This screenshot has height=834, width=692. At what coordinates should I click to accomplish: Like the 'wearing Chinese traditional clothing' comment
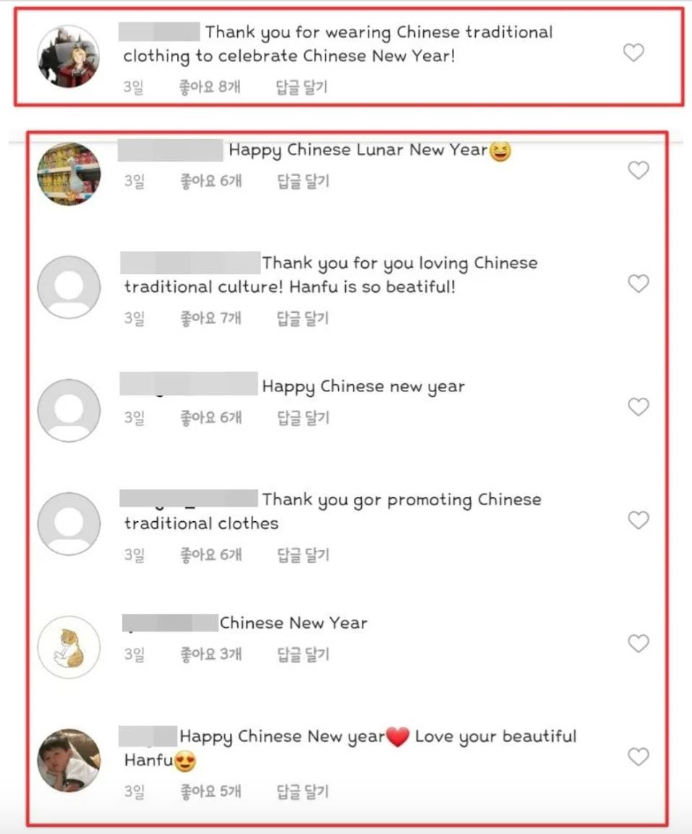[x=634, y=52]
